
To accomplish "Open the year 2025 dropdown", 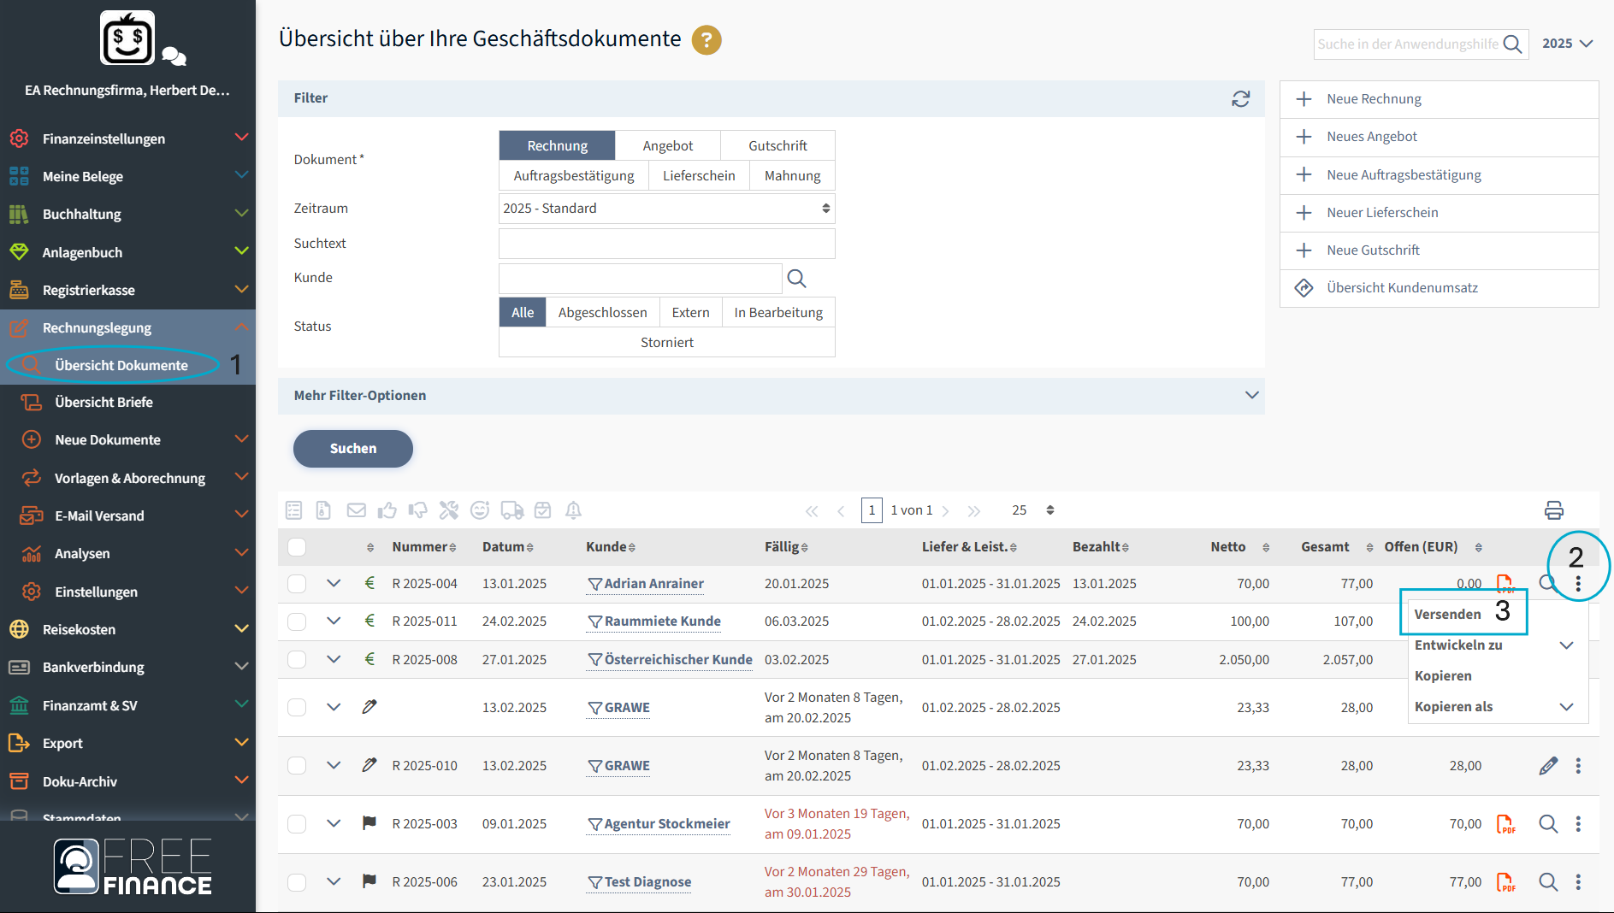I will (x=1567, y=44).
